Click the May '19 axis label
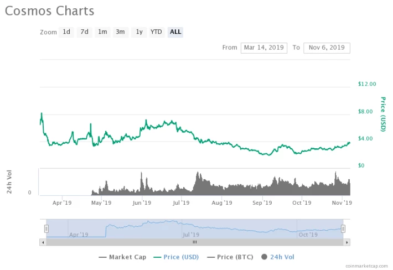This screenshot has width=393, height=270. coord(101,203)
